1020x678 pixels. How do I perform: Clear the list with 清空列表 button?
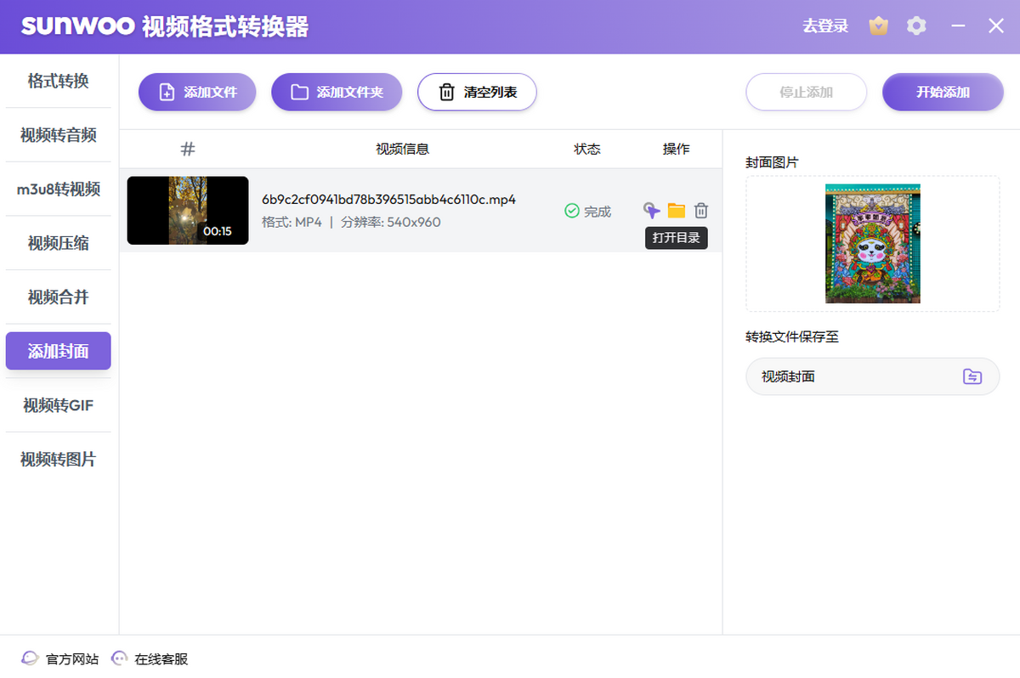[477, 92]
